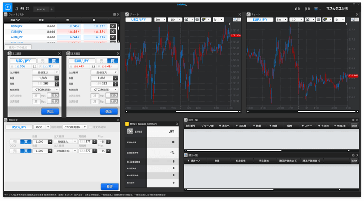Click EUR/JPY symbol button on right chart
Viewport: 364px width, 201px height.
260,20
